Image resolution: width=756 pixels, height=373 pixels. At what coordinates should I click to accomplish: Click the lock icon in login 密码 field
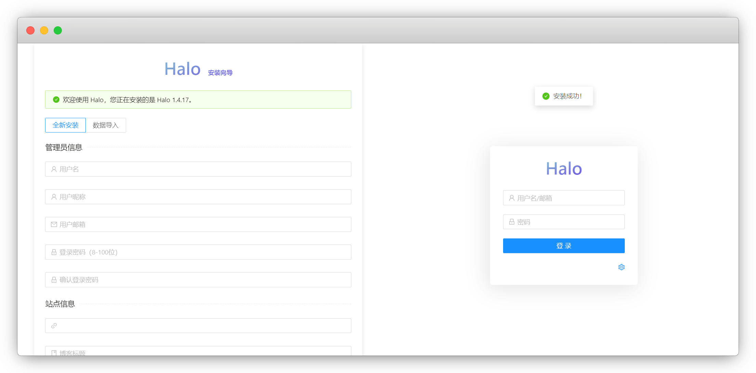512,222
